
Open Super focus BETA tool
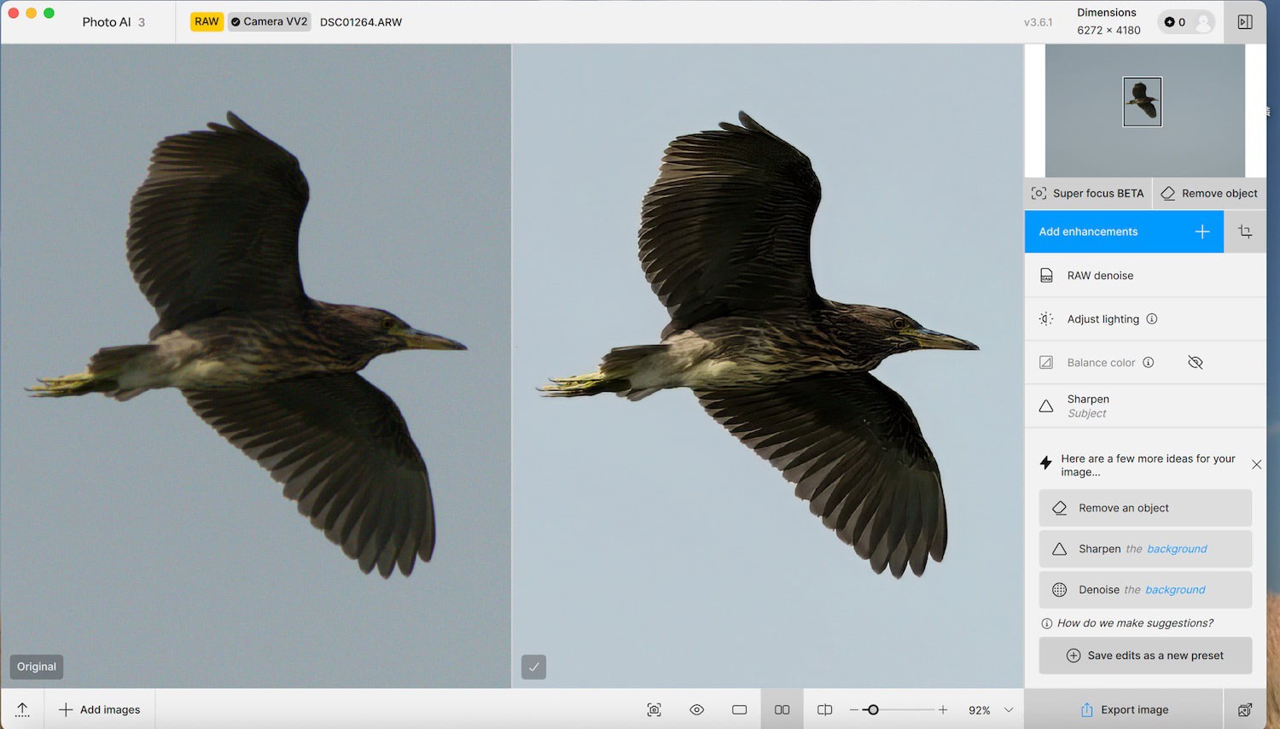(x=1088, y=193)
